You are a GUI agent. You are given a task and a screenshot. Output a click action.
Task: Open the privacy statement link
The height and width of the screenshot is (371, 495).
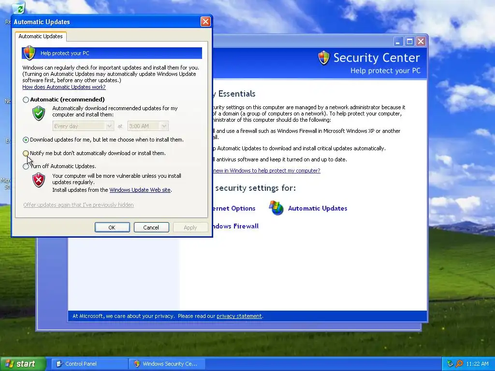point(239,316)
